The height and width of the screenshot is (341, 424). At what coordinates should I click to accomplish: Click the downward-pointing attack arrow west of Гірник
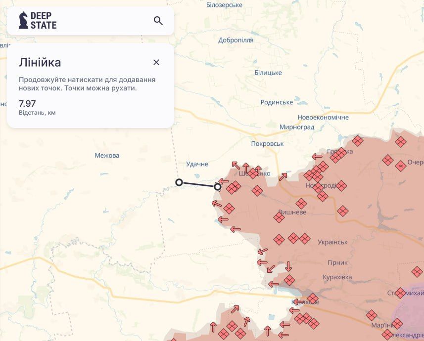click(x=289, y=266)
